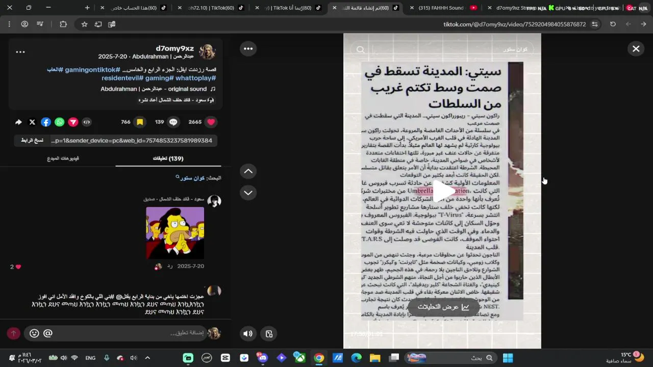Open the first commenter's avatar
This screenshot has width=653, height=367.
[x=214, y=201]
